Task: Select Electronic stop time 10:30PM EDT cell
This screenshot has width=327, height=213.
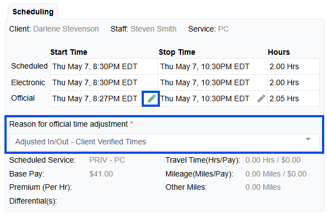Action: [x=212, y=82]
